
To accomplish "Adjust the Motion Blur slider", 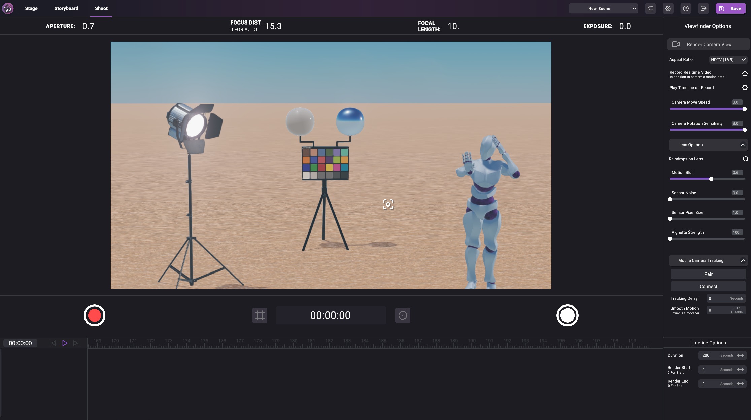I will pyautogui.click(x=707, y=179).
